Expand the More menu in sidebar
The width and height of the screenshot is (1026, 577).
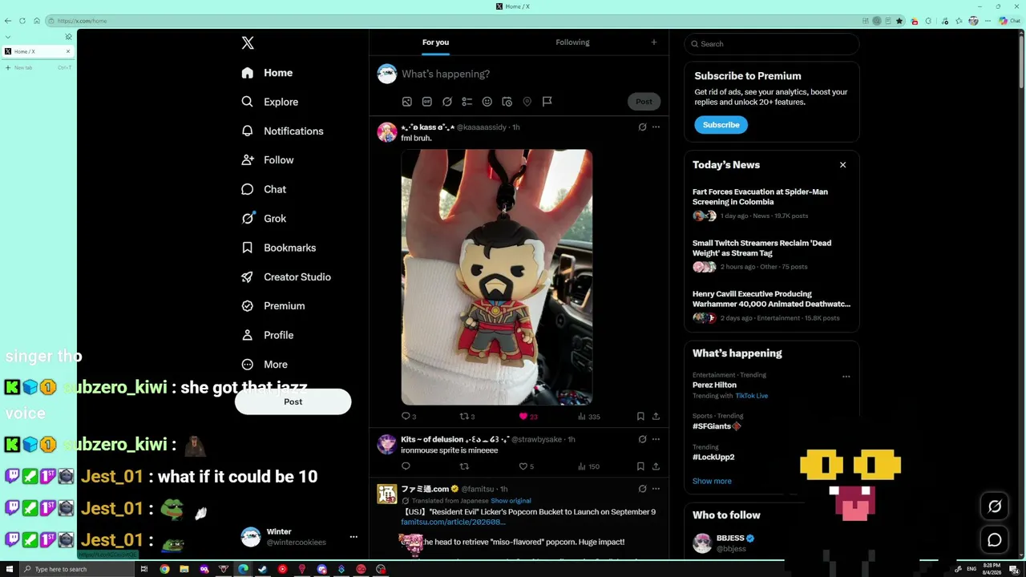[265, 364]
